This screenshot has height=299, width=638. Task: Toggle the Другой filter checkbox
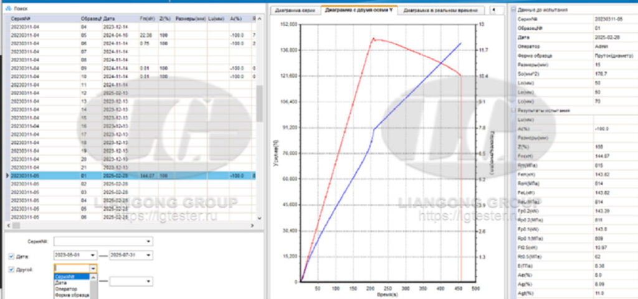pos(12,269)
